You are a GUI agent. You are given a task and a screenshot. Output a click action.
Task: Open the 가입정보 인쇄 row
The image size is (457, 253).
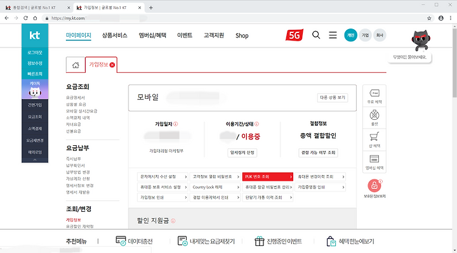click(162, 197)
